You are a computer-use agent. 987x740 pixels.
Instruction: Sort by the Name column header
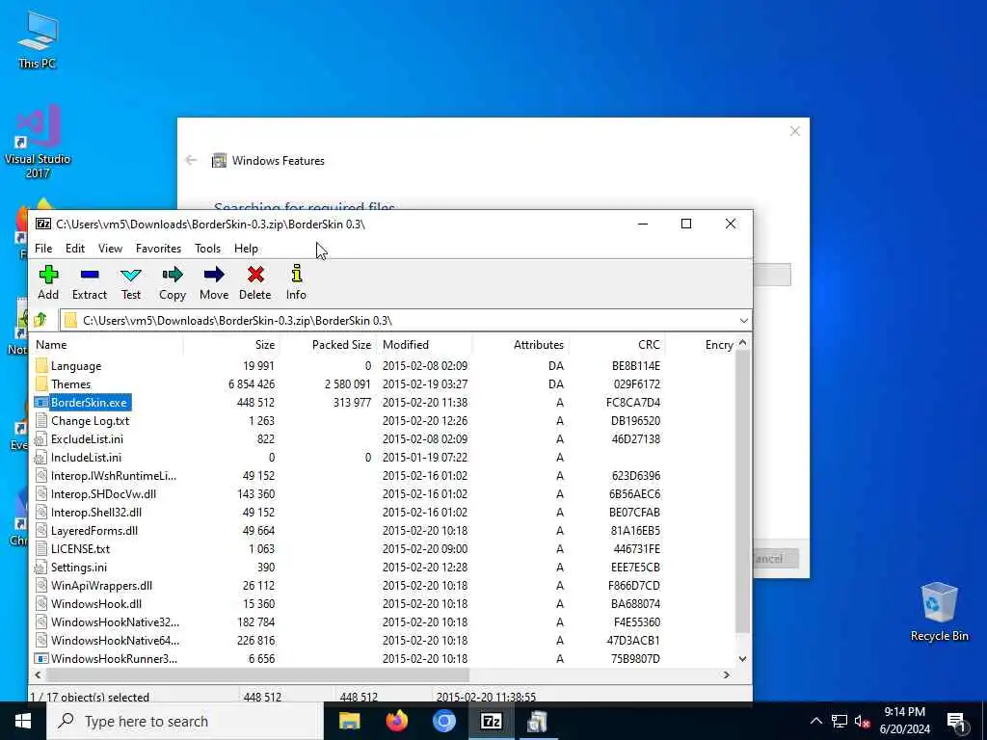click(107, 345)
